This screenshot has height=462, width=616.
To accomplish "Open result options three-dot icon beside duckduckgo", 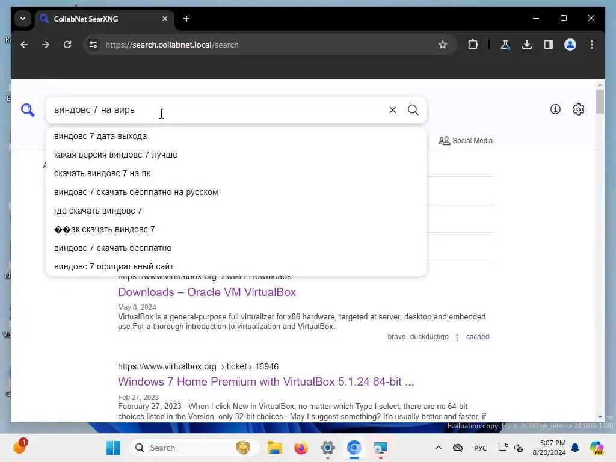I will tap(457, 337).
